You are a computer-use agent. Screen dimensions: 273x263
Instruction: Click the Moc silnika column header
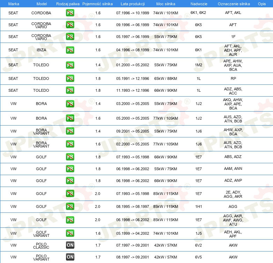(x=166, y=4)
